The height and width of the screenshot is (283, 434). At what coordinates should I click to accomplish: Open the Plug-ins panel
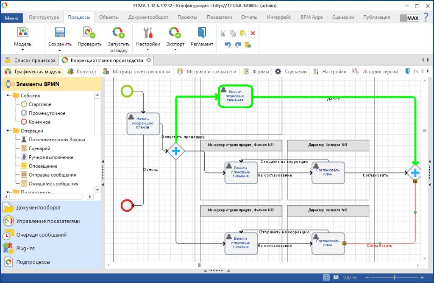(x=51, y=248)
